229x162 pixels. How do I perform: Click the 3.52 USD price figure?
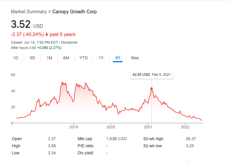pos(21,24)
